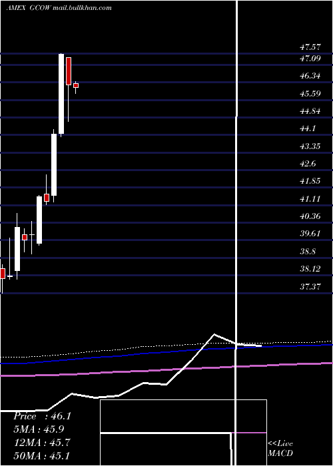The width and height of the screenshot is (333, 466).
Task: Click the 42.6 price level label
Action: coord(308,164)
